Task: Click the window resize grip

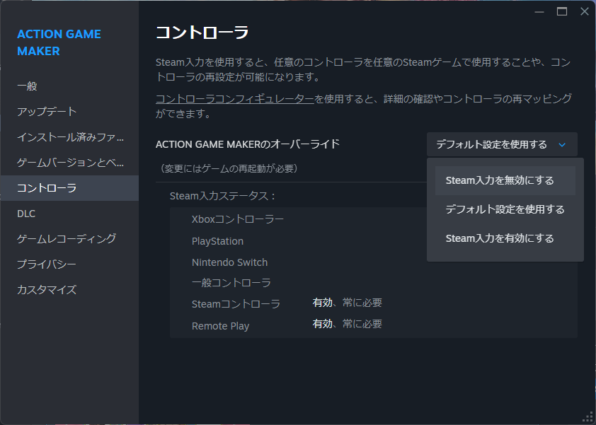Action: 588,417
